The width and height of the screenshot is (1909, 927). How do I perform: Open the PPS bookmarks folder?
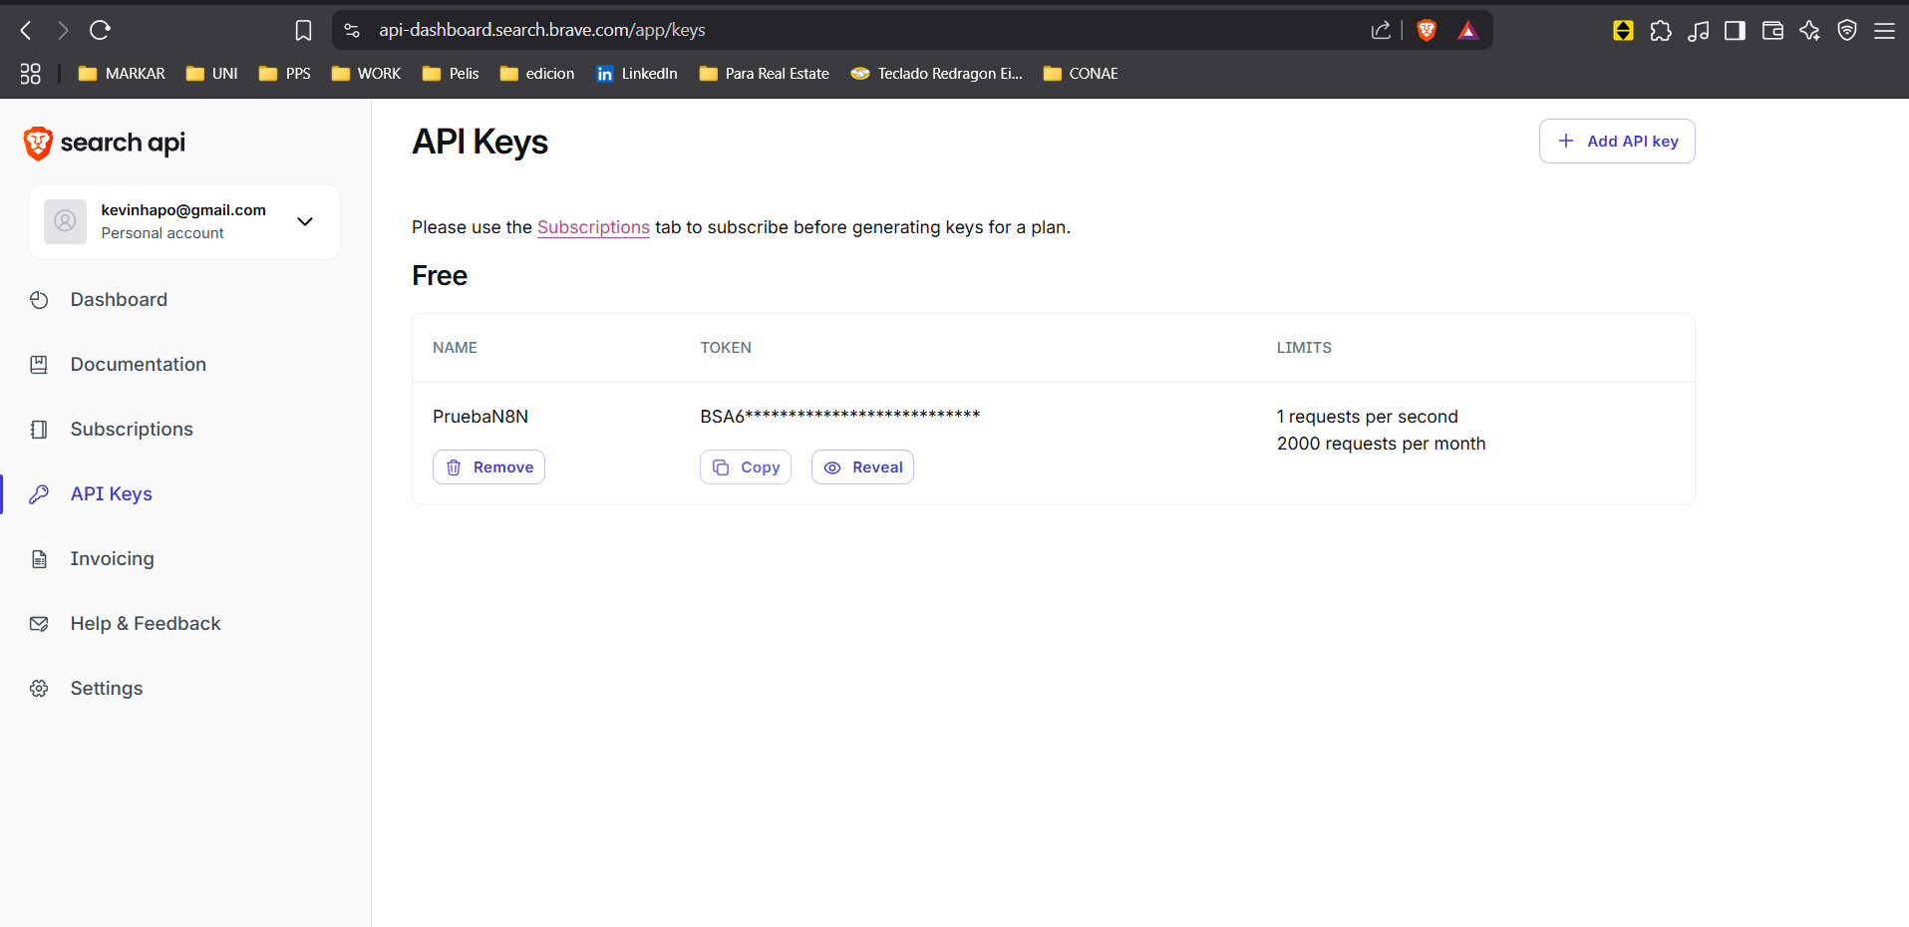284,74
